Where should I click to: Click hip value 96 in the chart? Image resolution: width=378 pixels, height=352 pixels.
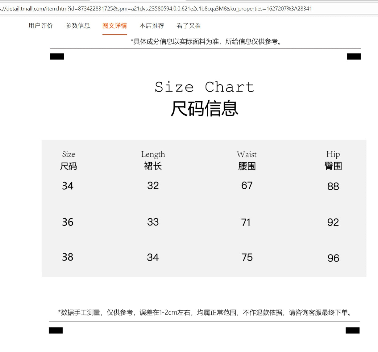pyautogui.click(x=333, y=258)
